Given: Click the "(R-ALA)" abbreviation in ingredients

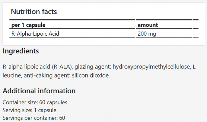Looking at the screenshot, I should [62, 67].
